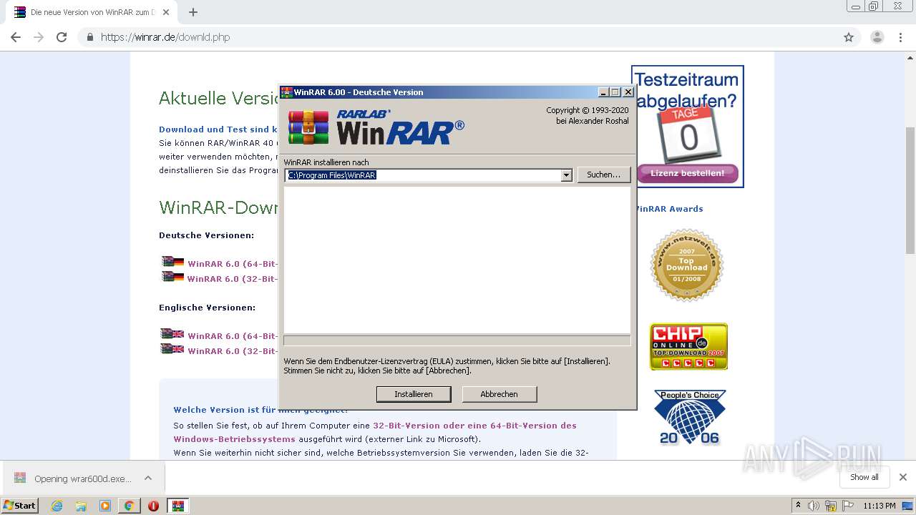Open English WinRAR 6.0 64-Bit link

click(x=233, y=336)
